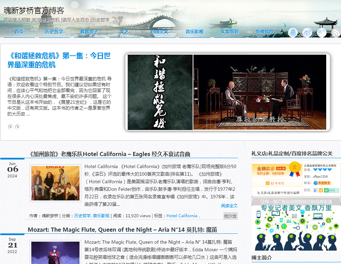Open post title 《加州旅馆》老鹰乐队Hotel California
Viewport: 341px width, 264px height.
click(x=110, y=154)
